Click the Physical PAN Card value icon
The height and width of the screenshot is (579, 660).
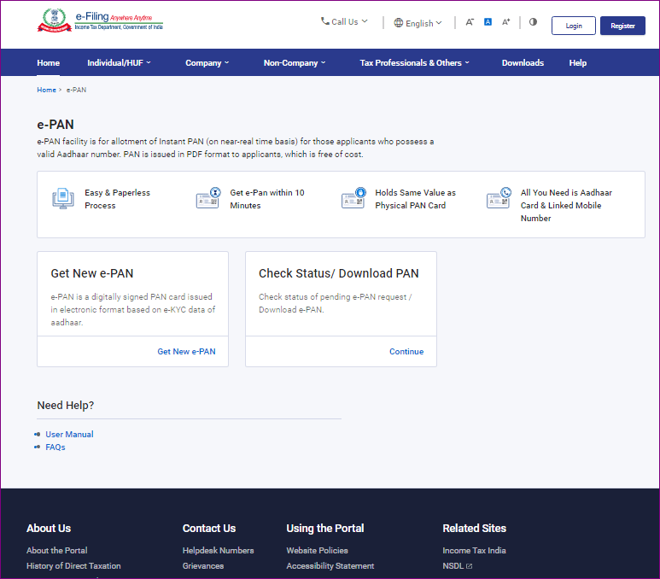tap(353, 199)
